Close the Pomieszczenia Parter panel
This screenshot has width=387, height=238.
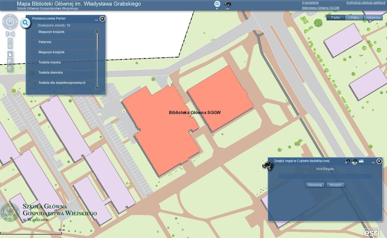click(x=102, y=19)
